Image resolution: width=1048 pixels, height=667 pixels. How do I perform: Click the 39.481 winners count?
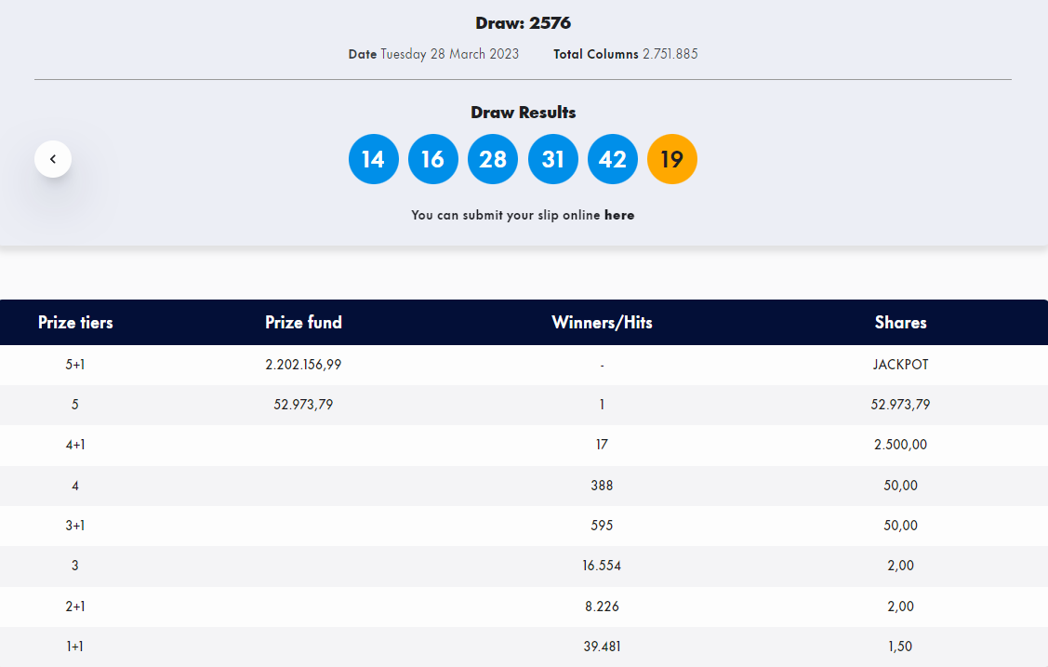[x=602, y=647]
